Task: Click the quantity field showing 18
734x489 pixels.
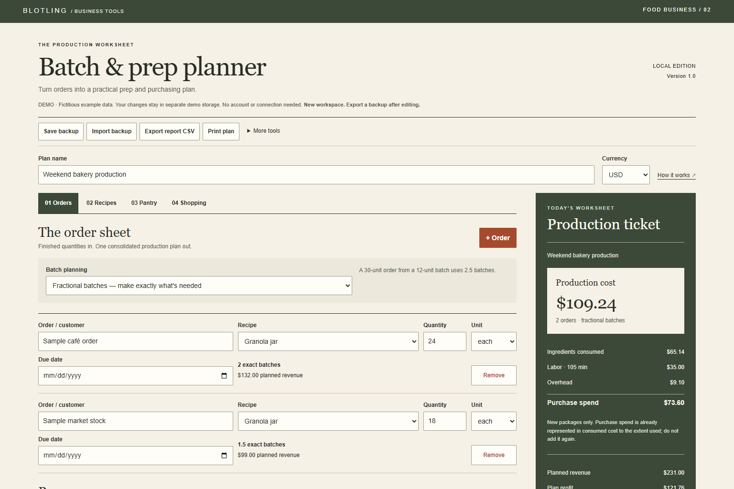Action: [x=445, y=421]
